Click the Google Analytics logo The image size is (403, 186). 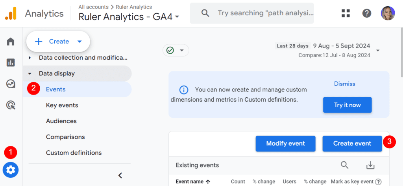(11, 13)
